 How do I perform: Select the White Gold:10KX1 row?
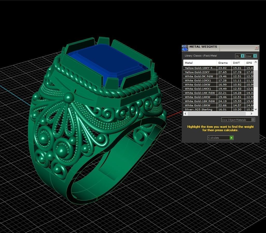pyautogui.click(x=219, y=80)
